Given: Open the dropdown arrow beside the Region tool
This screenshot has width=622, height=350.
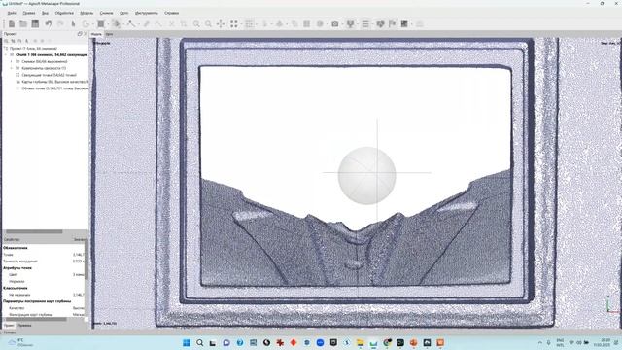Looking at the screenshot, I should click(x=107, y=24).
